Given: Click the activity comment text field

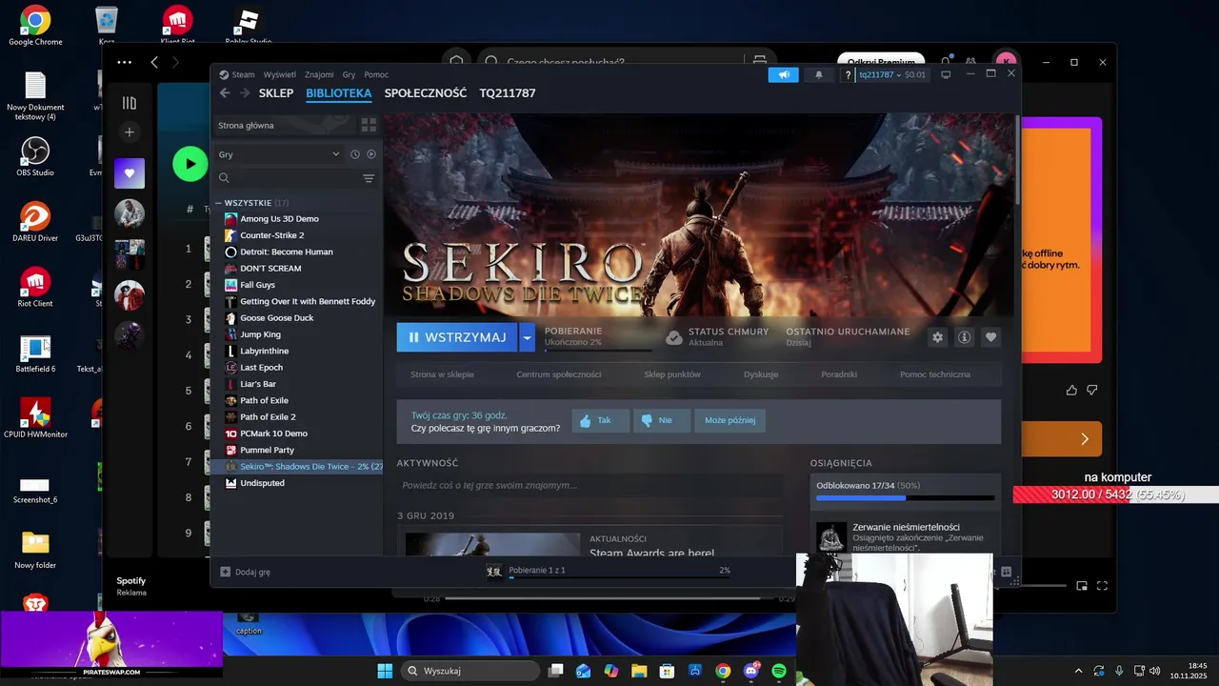Looking at the screenshot, I should pyautogui.click(x=590, y=485).
